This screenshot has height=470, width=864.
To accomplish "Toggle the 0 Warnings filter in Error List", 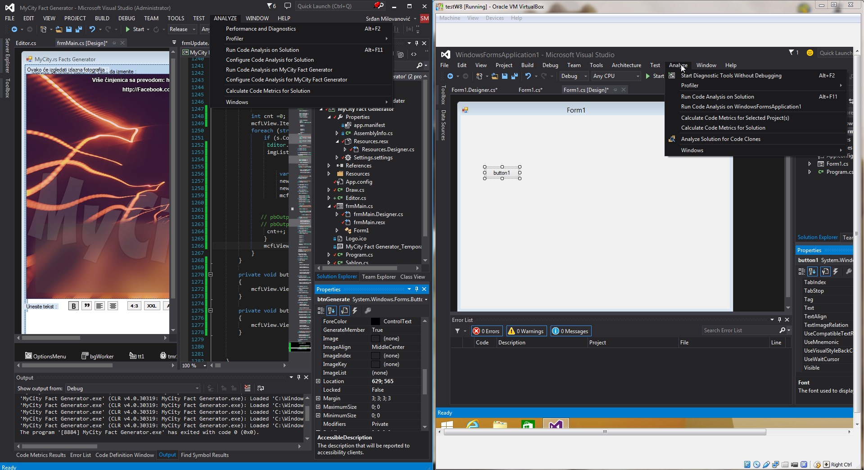I will (x=526, y=331).
